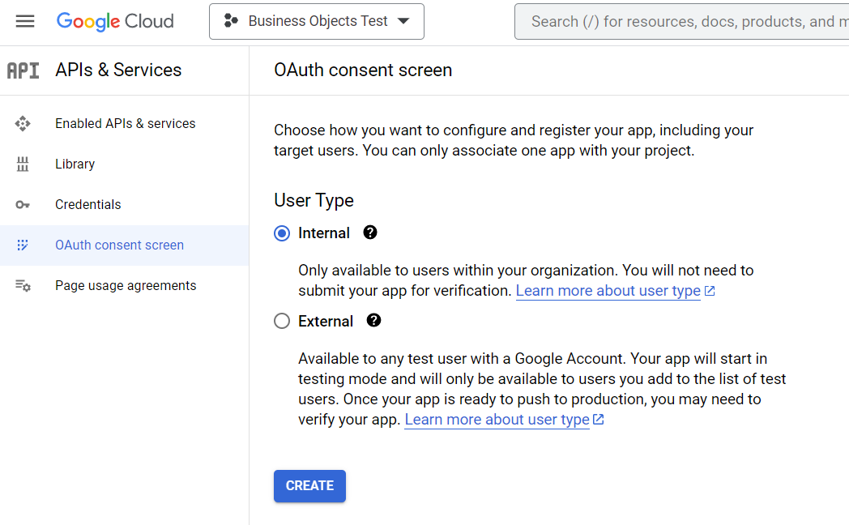Open the Business Objects Test project dropdown
Screen dimensions: 849x525
click(317, 21)
